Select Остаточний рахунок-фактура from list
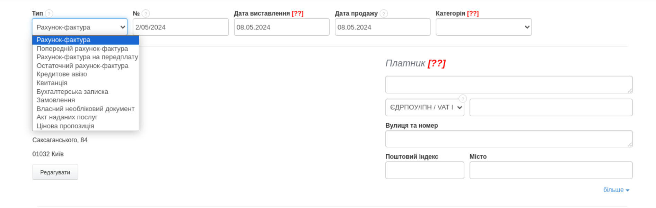The image size is (656, 208). click(82, 66)
